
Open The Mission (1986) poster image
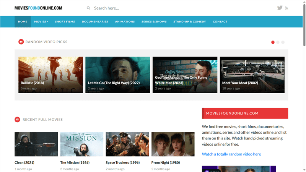[82, 144]
